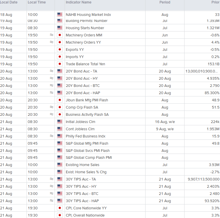
Task: Click approximate-time icon in Machinery Orders MM row
Action: coord(51,35)
